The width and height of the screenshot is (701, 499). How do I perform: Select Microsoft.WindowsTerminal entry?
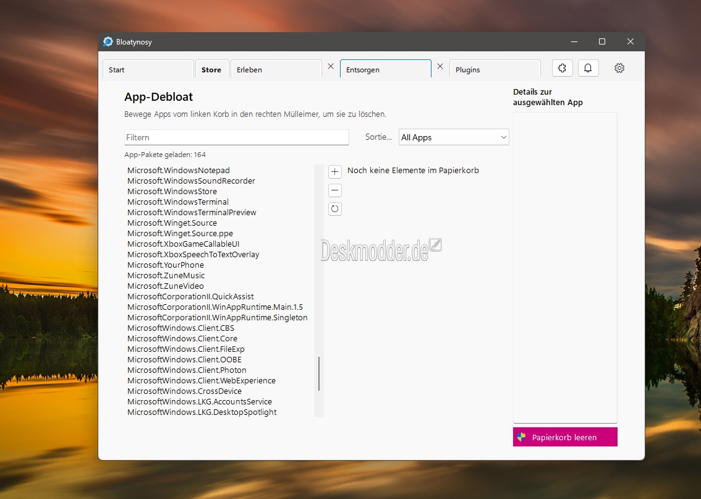(178, 202)
